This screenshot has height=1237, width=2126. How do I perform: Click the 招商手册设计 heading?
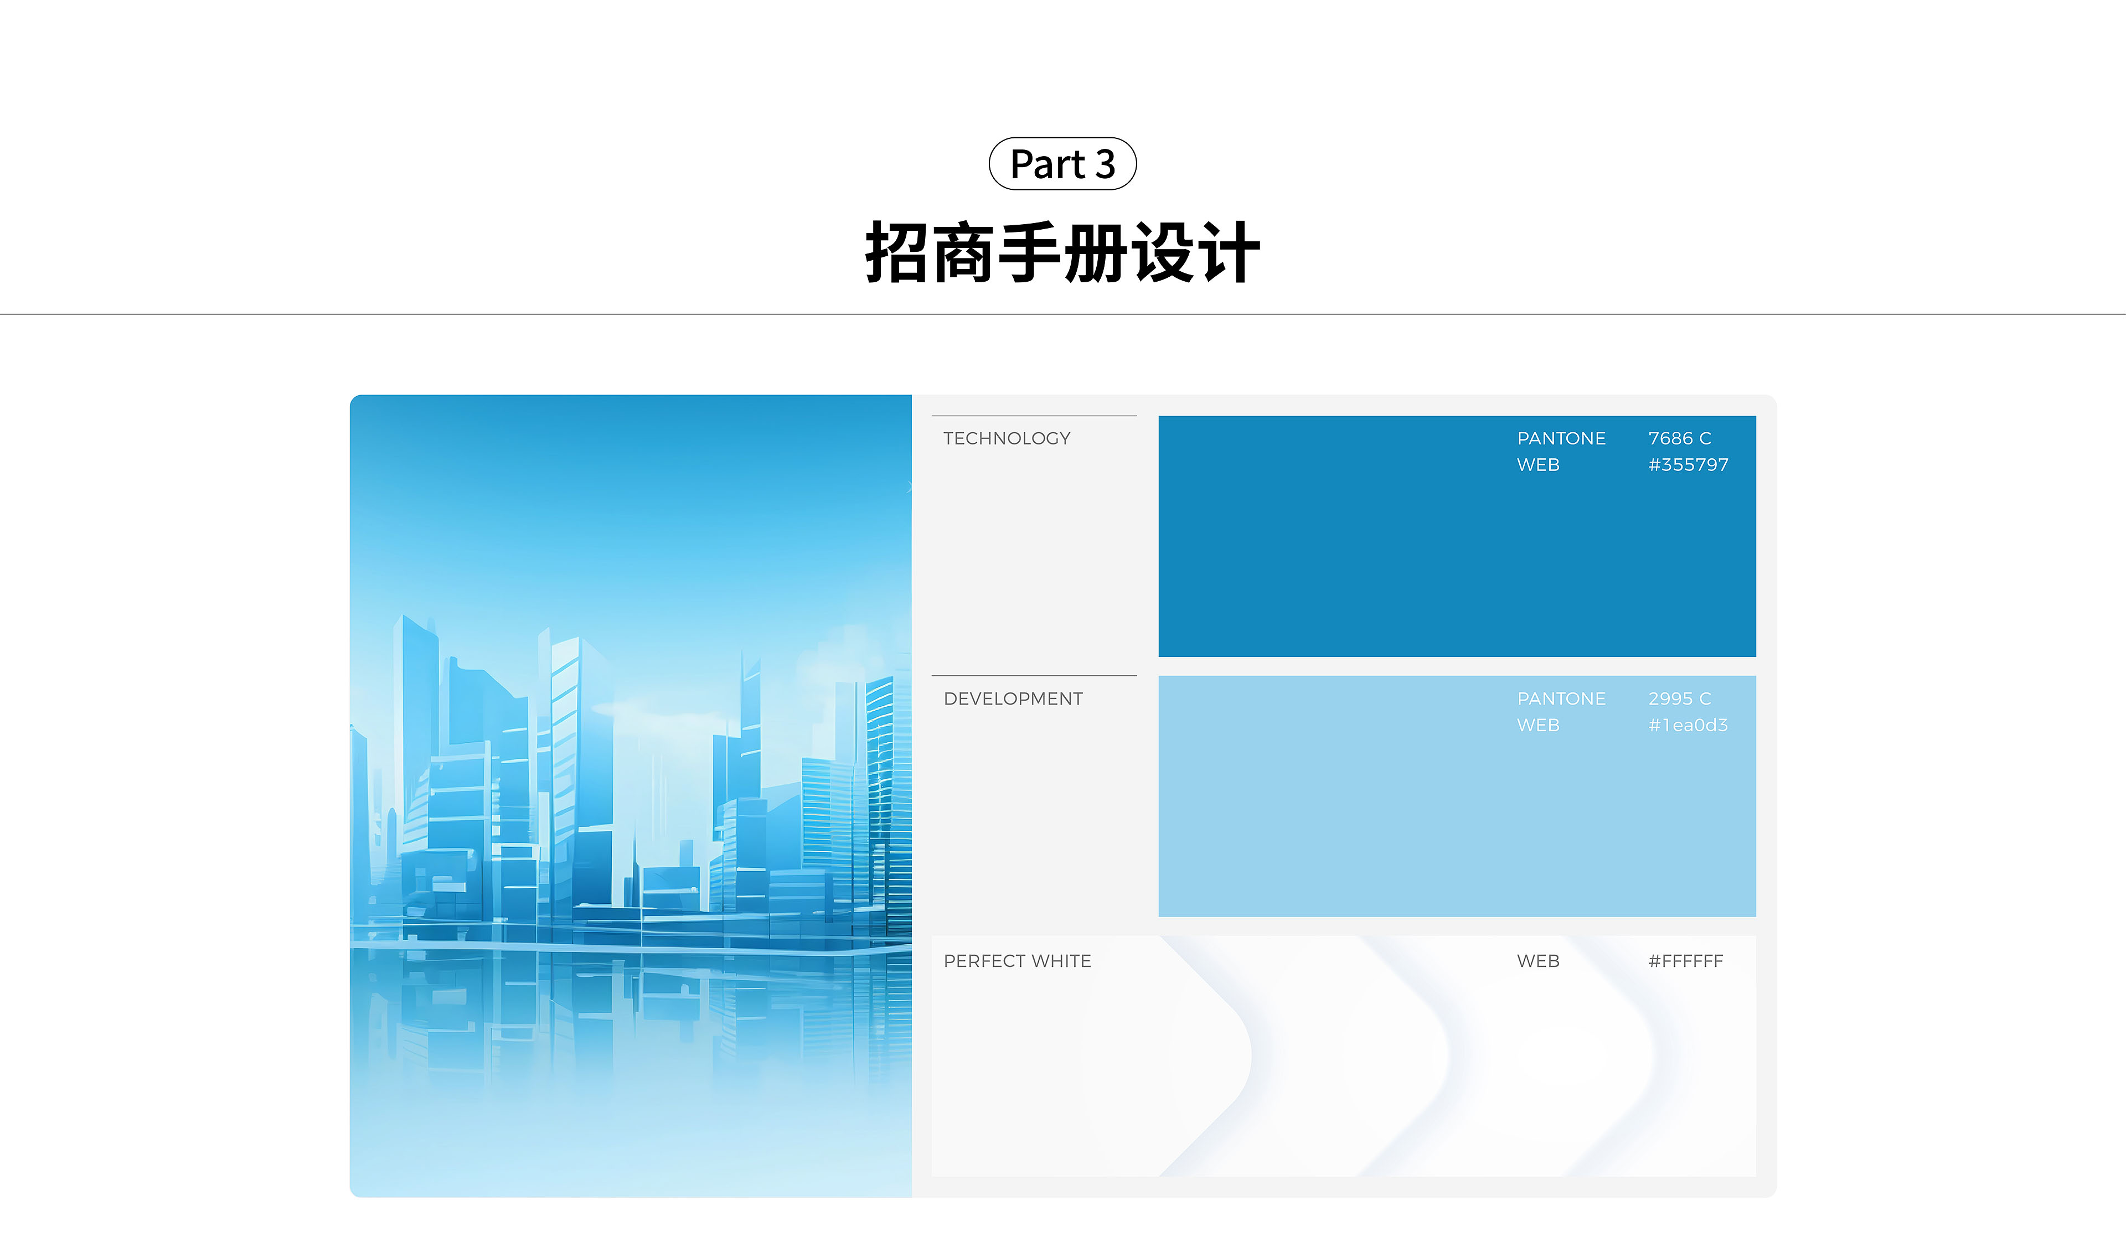(1062, 253)
